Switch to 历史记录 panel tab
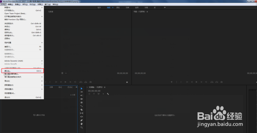Image resolution: width=257 pixels, height=133 pixels. 70,87
